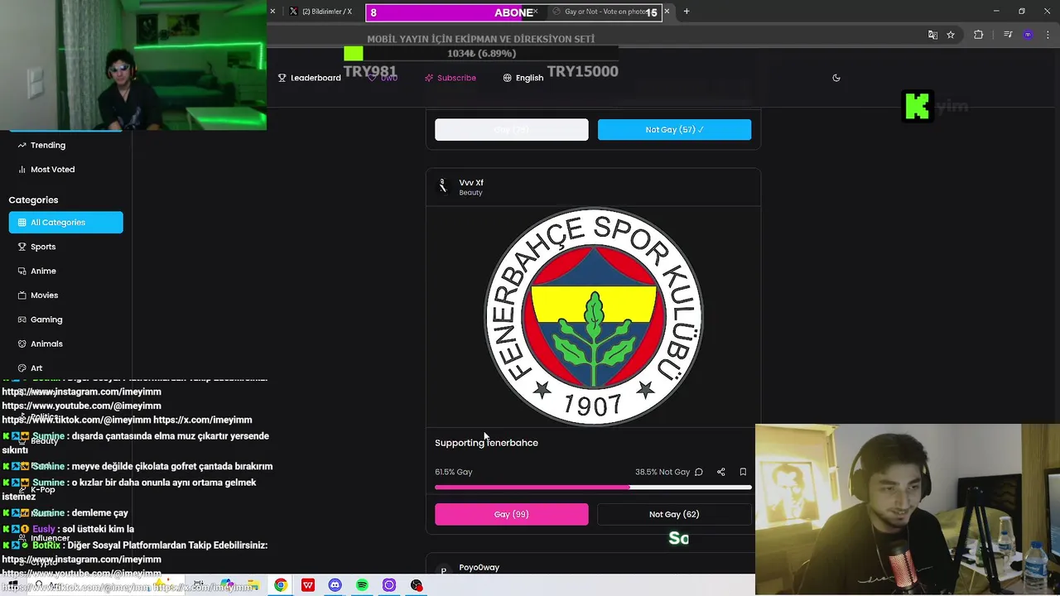
Task: Click the "Supporting fenerbahce" caption
Action: pyautogui.click(x=486, y=443)
